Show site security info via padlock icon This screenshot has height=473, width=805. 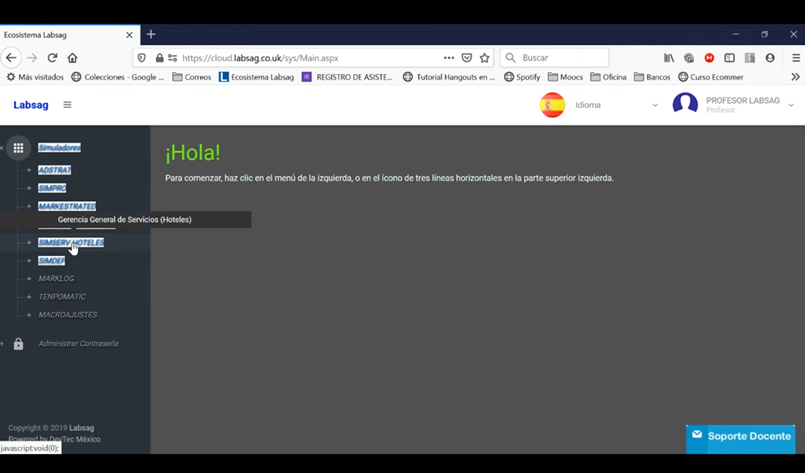pos(160,58)
